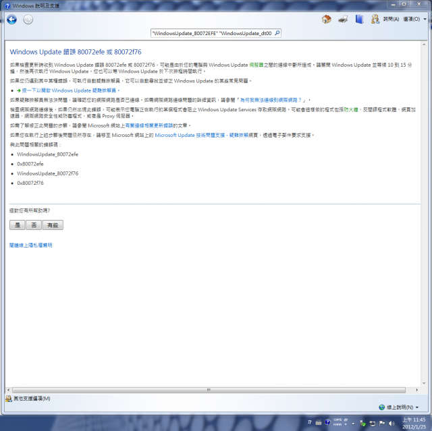The width and height of the screenshot is (432, 431).
Task: Toggle the CAPS KANA language bar indicator
Action: (337, 422)
